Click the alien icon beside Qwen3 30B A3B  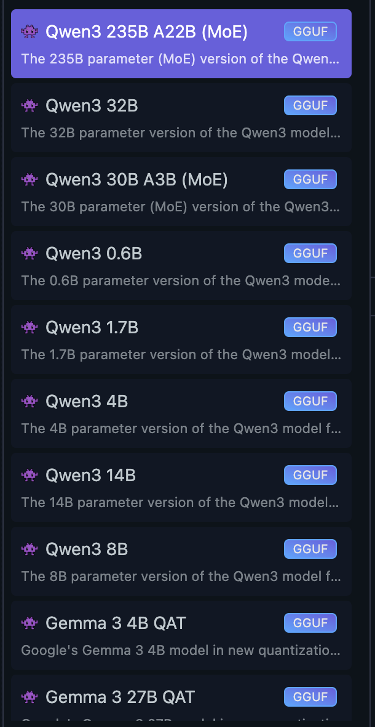29,179
